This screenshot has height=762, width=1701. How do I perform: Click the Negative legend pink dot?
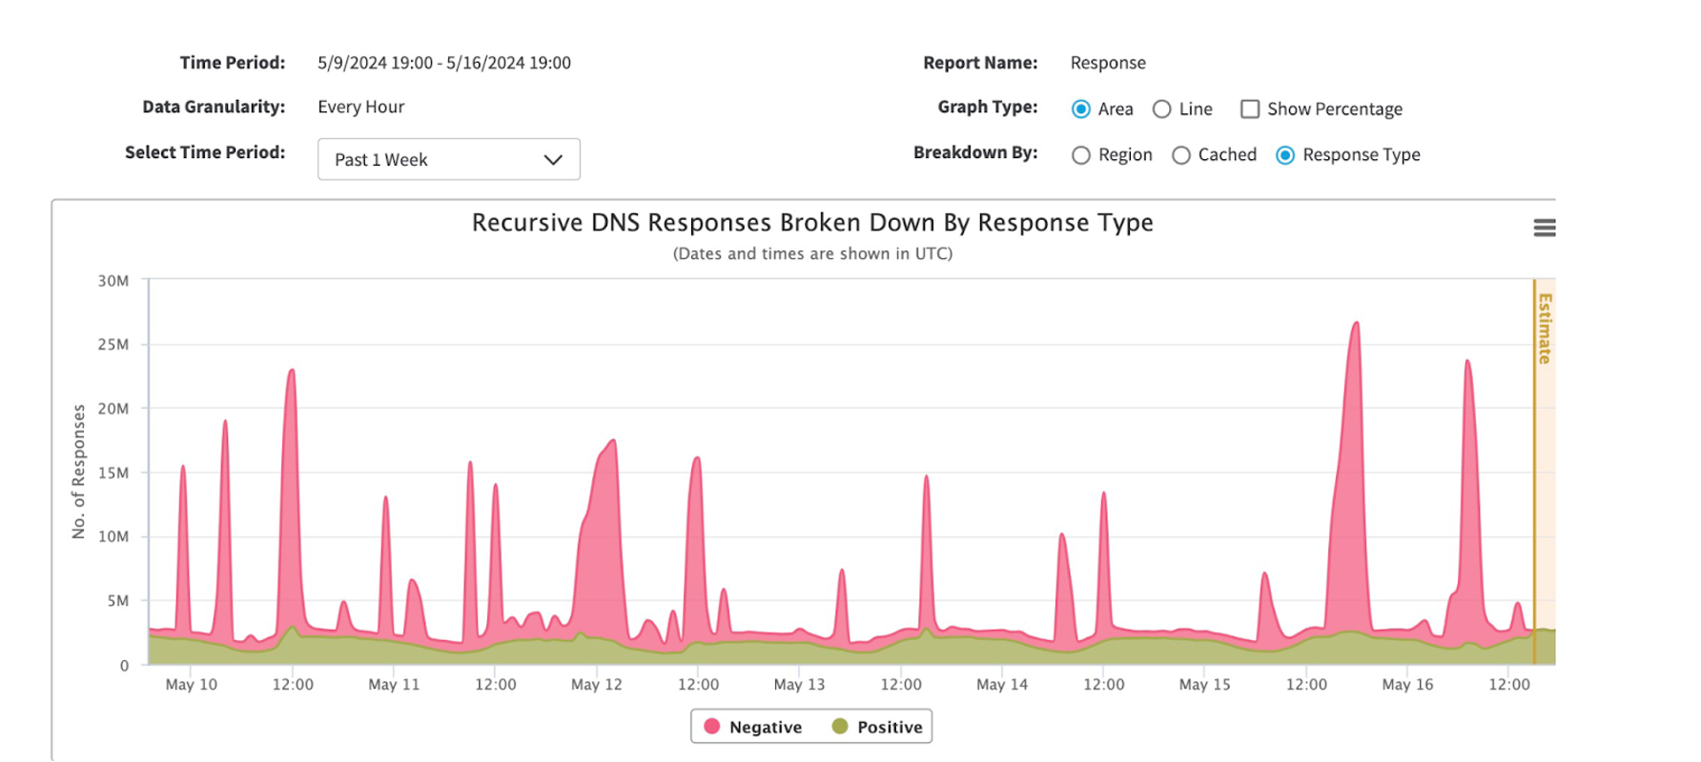pyautogui.click(x=711, y=727)
